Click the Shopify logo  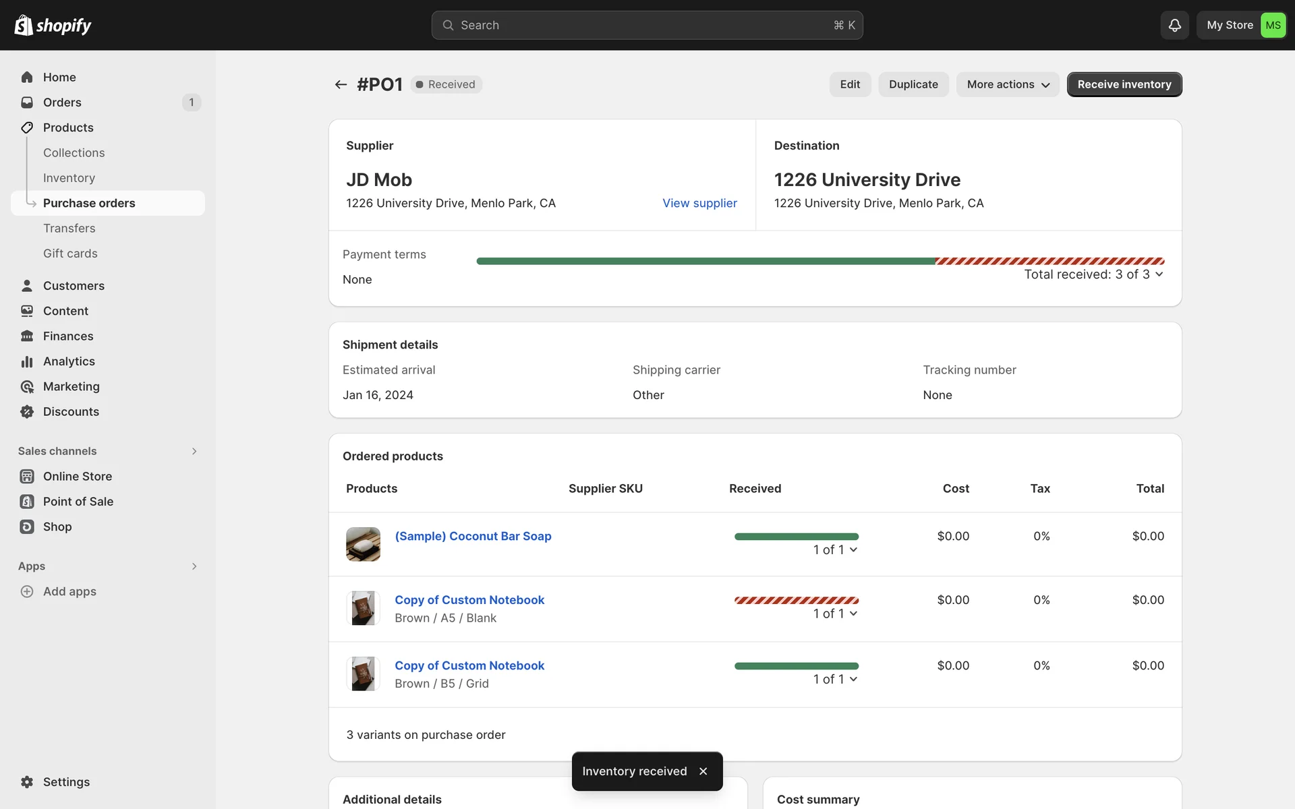click(53, 25)
